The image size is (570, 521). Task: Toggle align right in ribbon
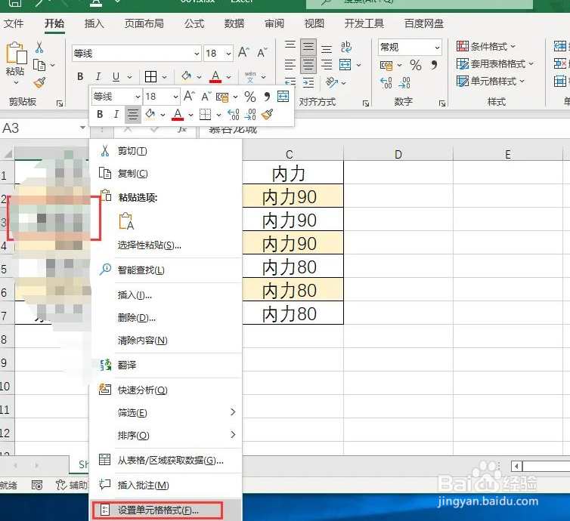tap(327, 65)
